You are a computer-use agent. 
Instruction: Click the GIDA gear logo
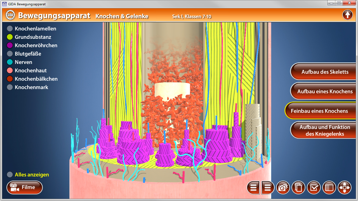coord(10,15)
